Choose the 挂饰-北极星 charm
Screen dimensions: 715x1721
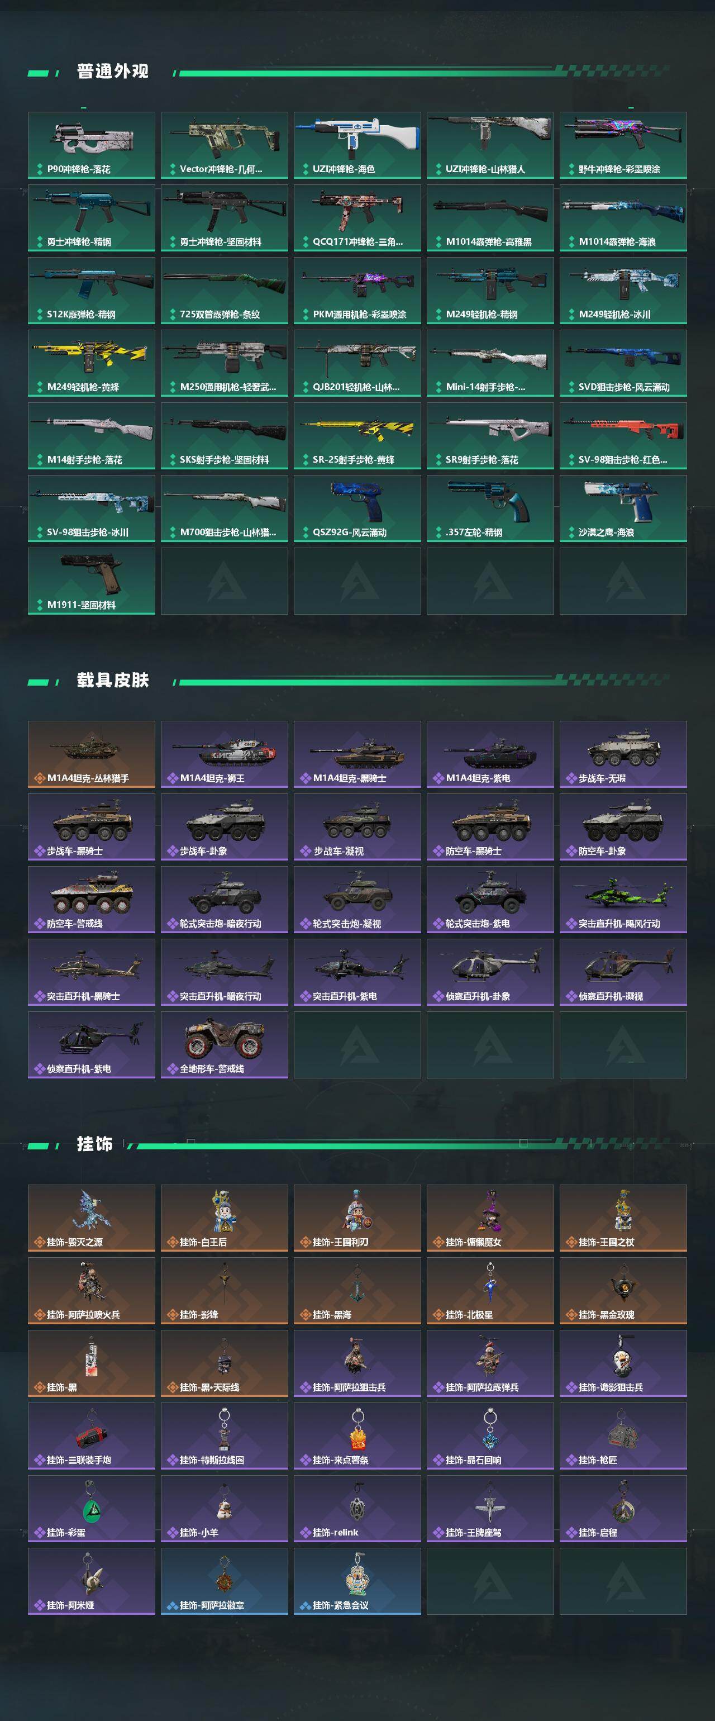click(490, 1291)
